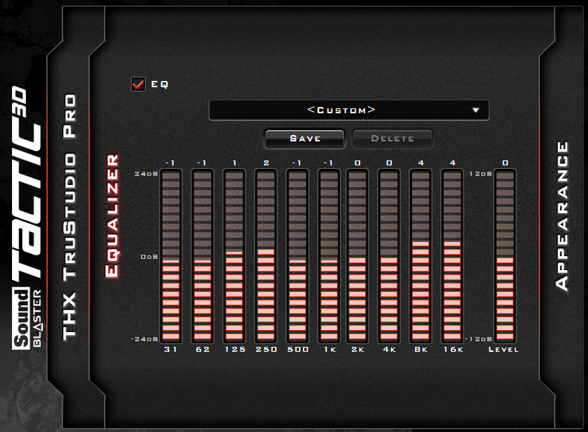
Task: Open the Custom preset dropdown
Action: coord(349,110)
